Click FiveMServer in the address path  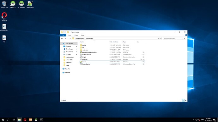coord(80,38)
